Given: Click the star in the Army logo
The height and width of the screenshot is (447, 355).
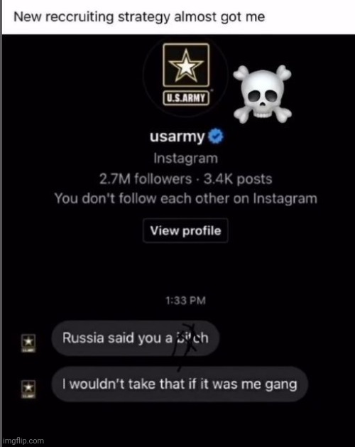Looking at the screenshot, I should pyautogui.click(x=186, y=65).
